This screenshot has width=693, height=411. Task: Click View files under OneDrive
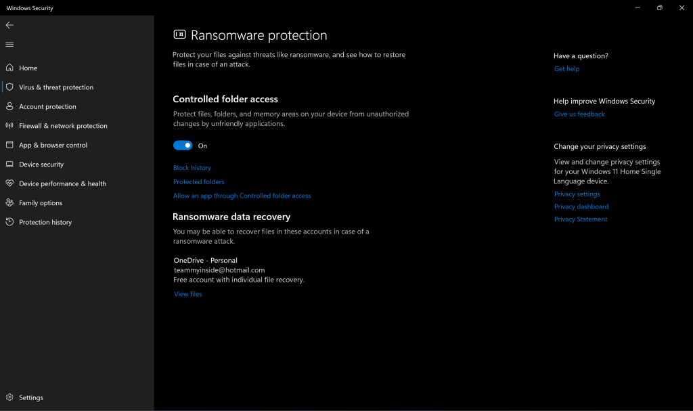click(x=187, y=294)
